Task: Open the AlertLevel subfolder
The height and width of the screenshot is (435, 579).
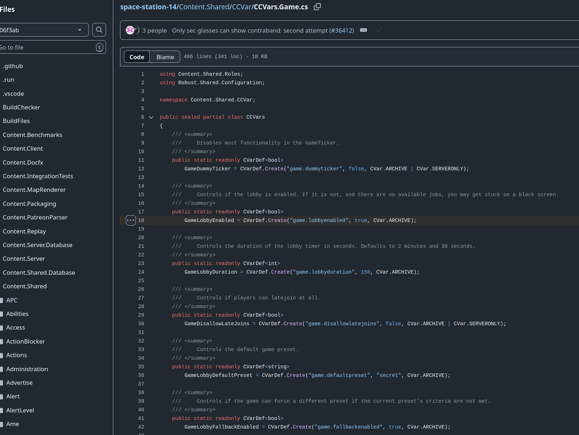Action: point(20,410)
